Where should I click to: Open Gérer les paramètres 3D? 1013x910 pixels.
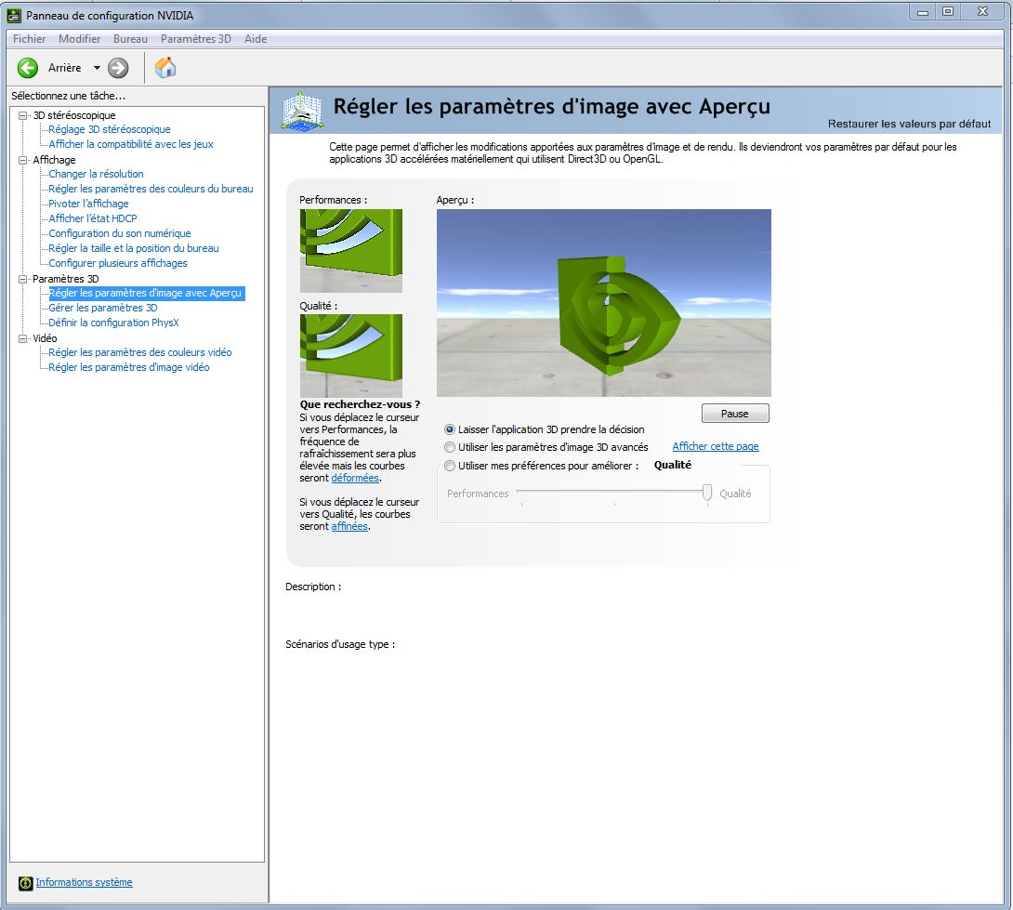click(x=103, y=308)
